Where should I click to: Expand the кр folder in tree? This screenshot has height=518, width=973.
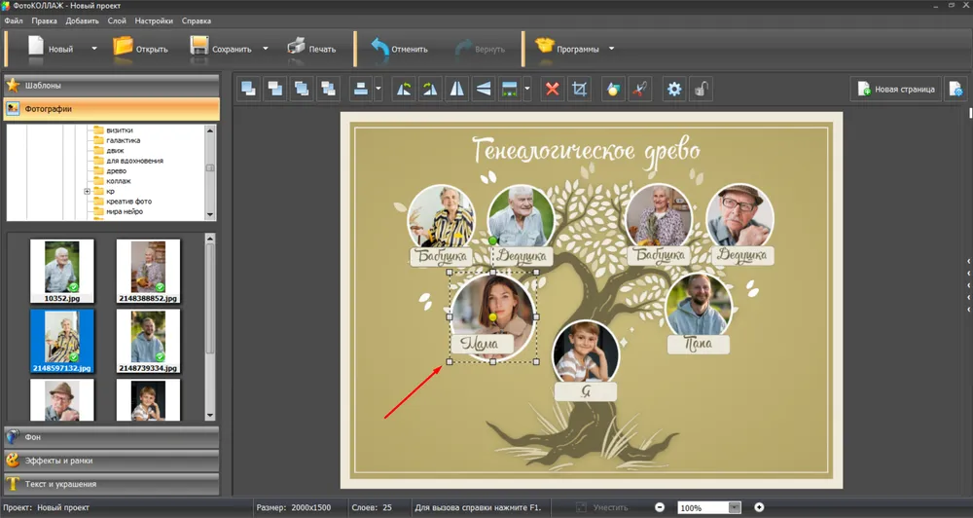point(88,191)
